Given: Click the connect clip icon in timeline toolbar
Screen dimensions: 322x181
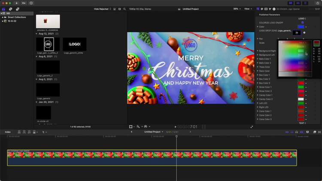Looking at the screenshot, I should 19,132.
